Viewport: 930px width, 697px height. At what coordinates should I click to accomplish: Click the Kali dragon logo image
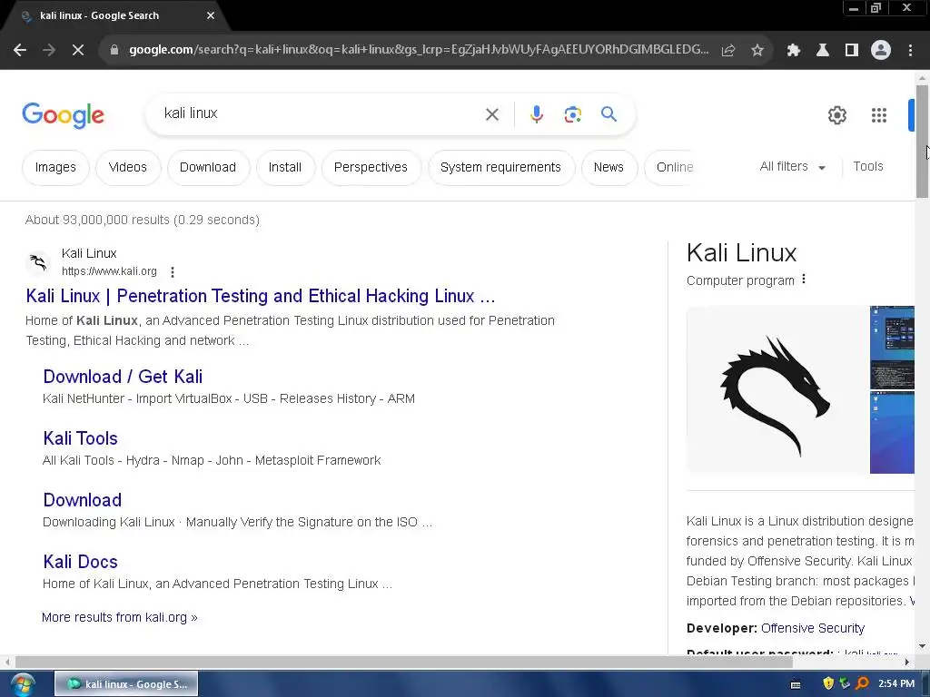777,390
